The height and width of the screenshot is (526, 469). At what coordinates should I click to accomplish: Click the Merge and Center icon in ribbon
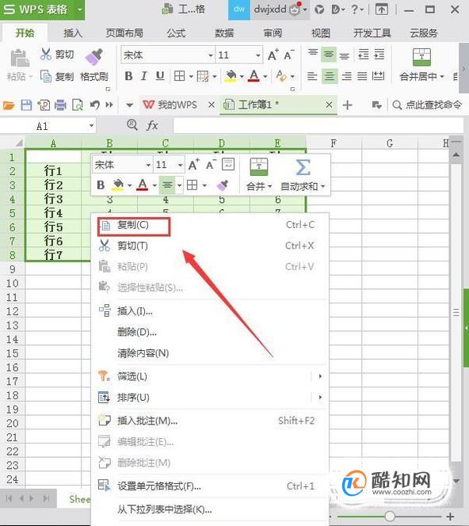click(421, 57)
